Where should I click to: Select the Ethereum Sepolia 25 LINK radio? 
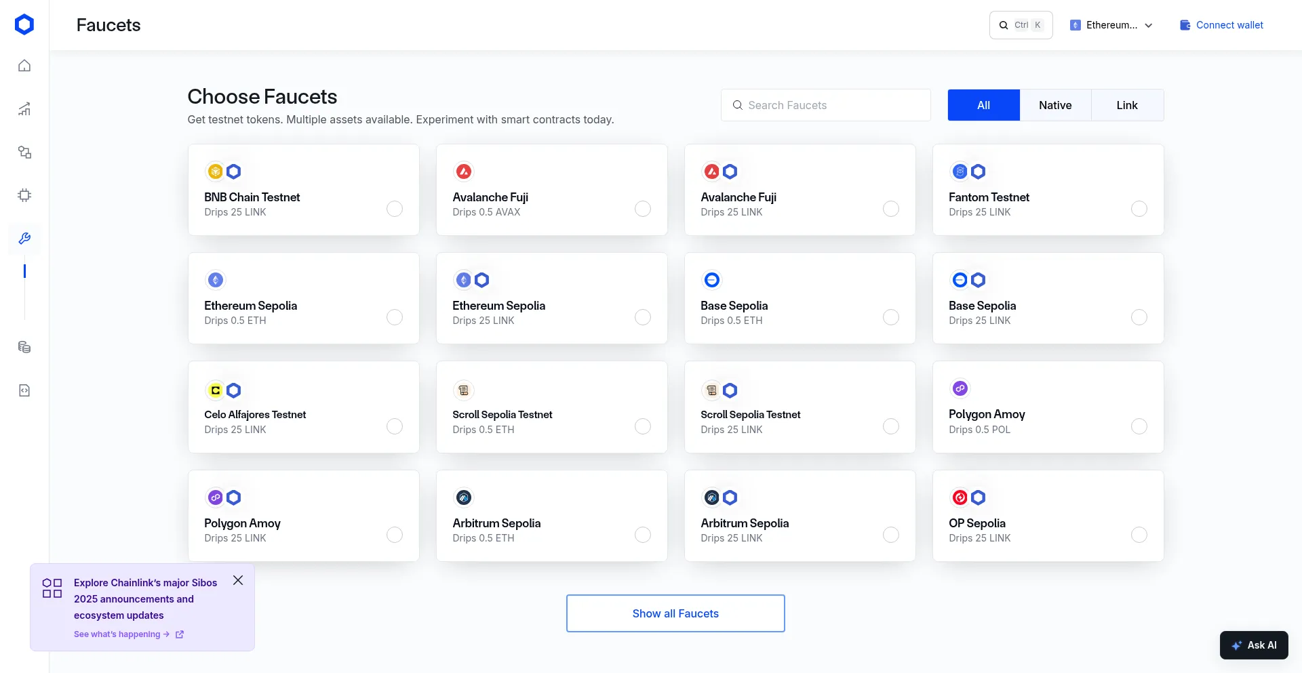pos(643,317)
